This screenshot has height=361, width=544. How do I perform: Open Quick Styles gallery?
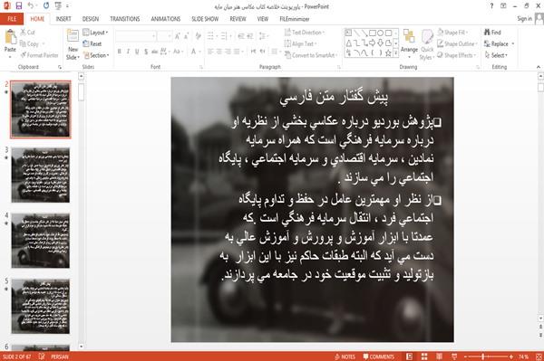pos(427,45)
